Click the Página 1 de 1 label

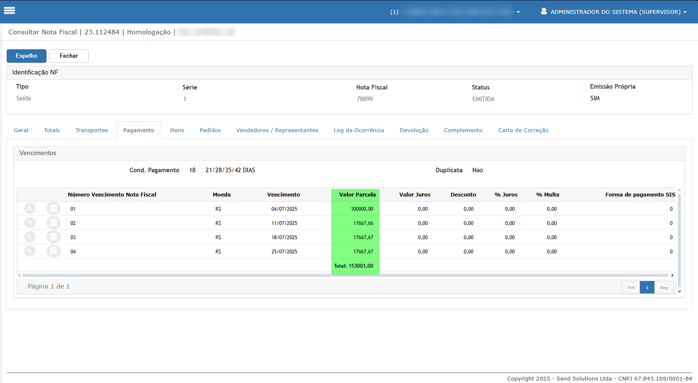49,286
